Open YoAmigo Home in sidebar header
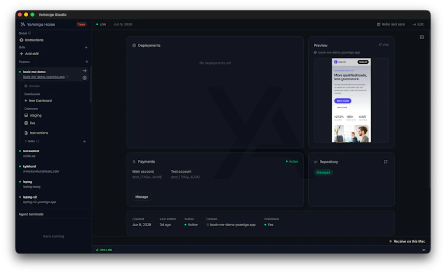The image size is (446, 274). (38, 25)
